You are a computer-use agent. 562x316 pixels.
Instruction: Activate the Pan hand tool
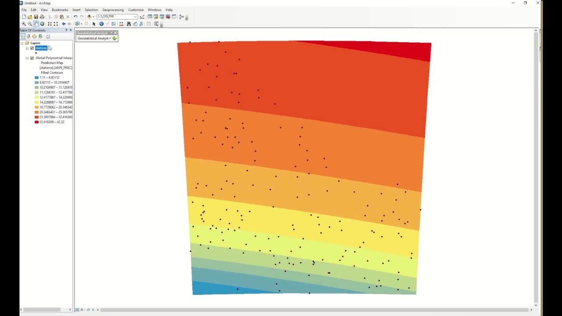36,24
